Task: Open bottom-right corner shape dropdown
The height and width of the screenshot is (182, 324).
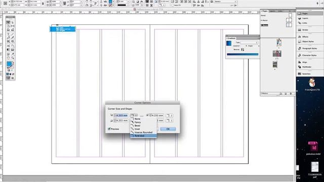Action: click(x=170, y=120)
